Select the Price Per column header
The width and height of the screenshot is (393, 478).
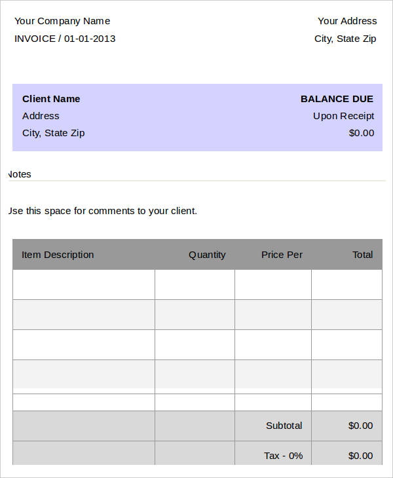tap(282, 255)
